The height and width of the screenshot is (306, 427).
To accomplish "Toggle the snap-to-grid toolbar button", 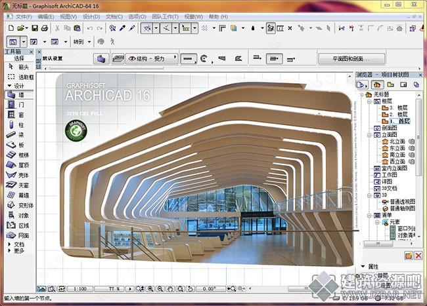I will coord(204,28).
